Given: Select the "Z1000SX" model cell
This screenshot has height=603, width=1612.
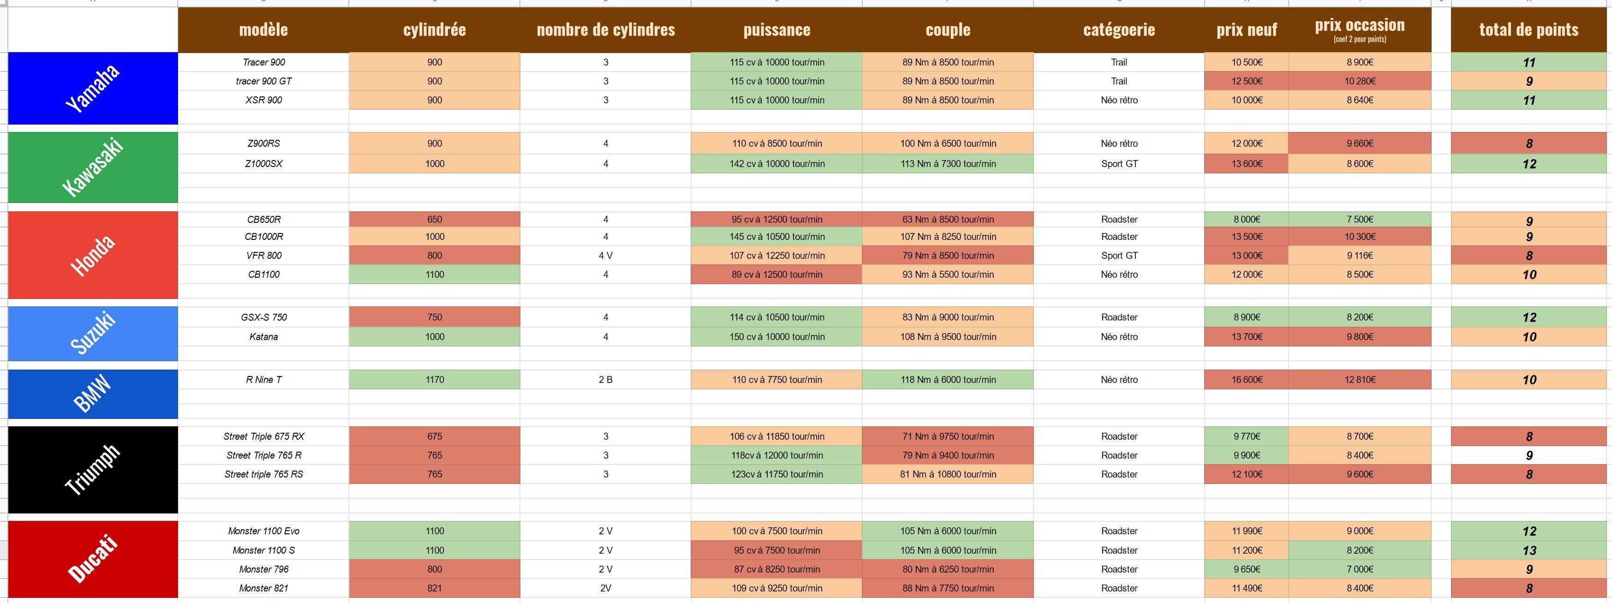Looking at the screenshot, I should point(263,164).
